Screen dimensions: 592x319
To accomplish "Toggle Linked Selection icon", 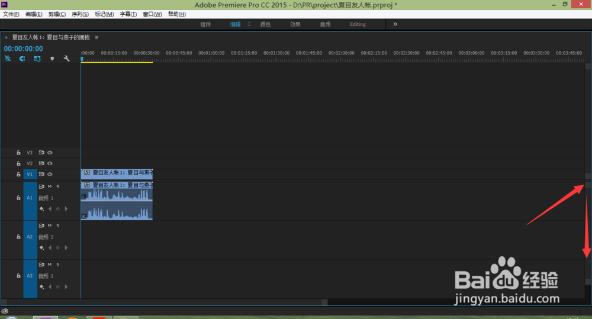I will pos(37,59).
